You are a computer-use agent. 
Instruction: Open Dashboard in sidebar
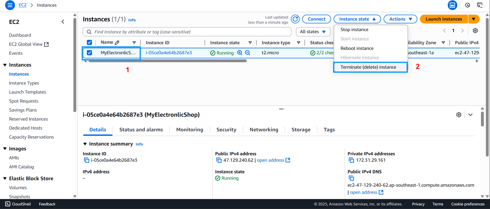tap(20, 35)
